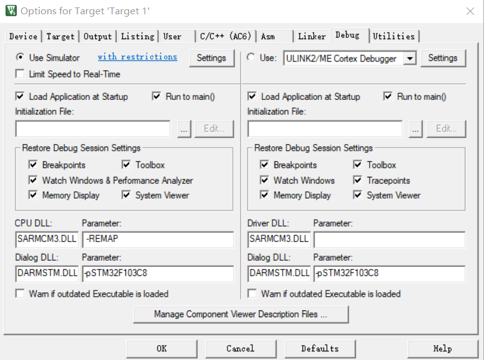Enable debugger Warn if outdated Executable
The height and width of the screenshot is (360, 484).
pos(252,294)
